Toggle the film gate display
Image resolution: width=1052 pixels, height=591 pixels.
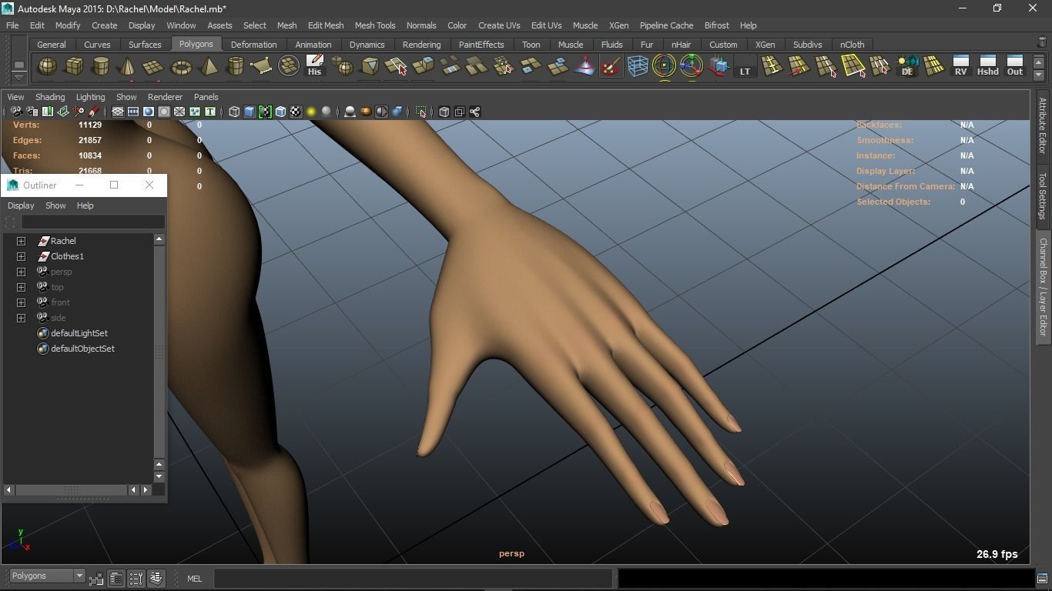pos(133,112)
